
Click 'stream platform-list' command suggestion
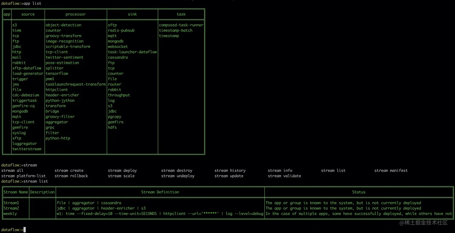coord(23,176)
